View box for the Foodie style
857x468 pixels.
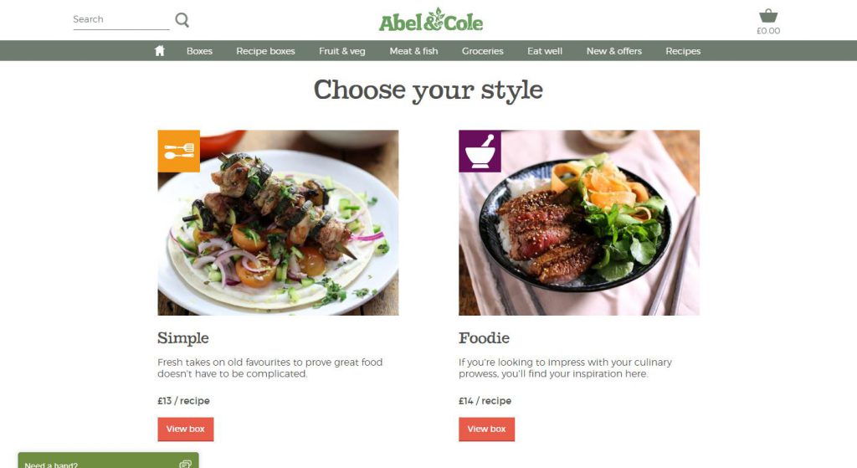487,429
